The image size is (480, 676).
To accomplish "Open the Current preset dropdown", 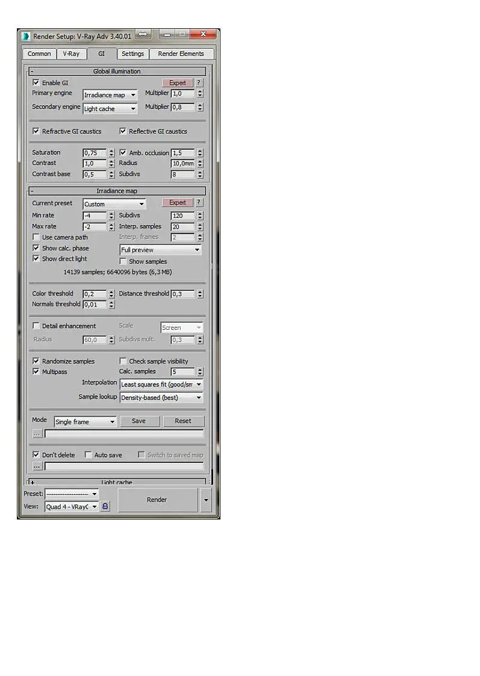I will coord(114,204).
